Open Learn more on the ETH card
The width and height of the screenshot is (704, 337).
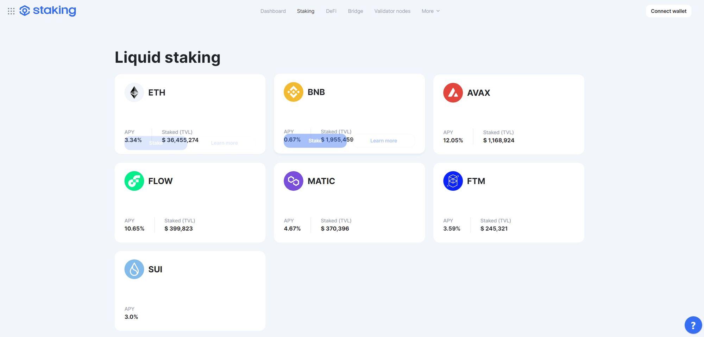tap(224, 143)
